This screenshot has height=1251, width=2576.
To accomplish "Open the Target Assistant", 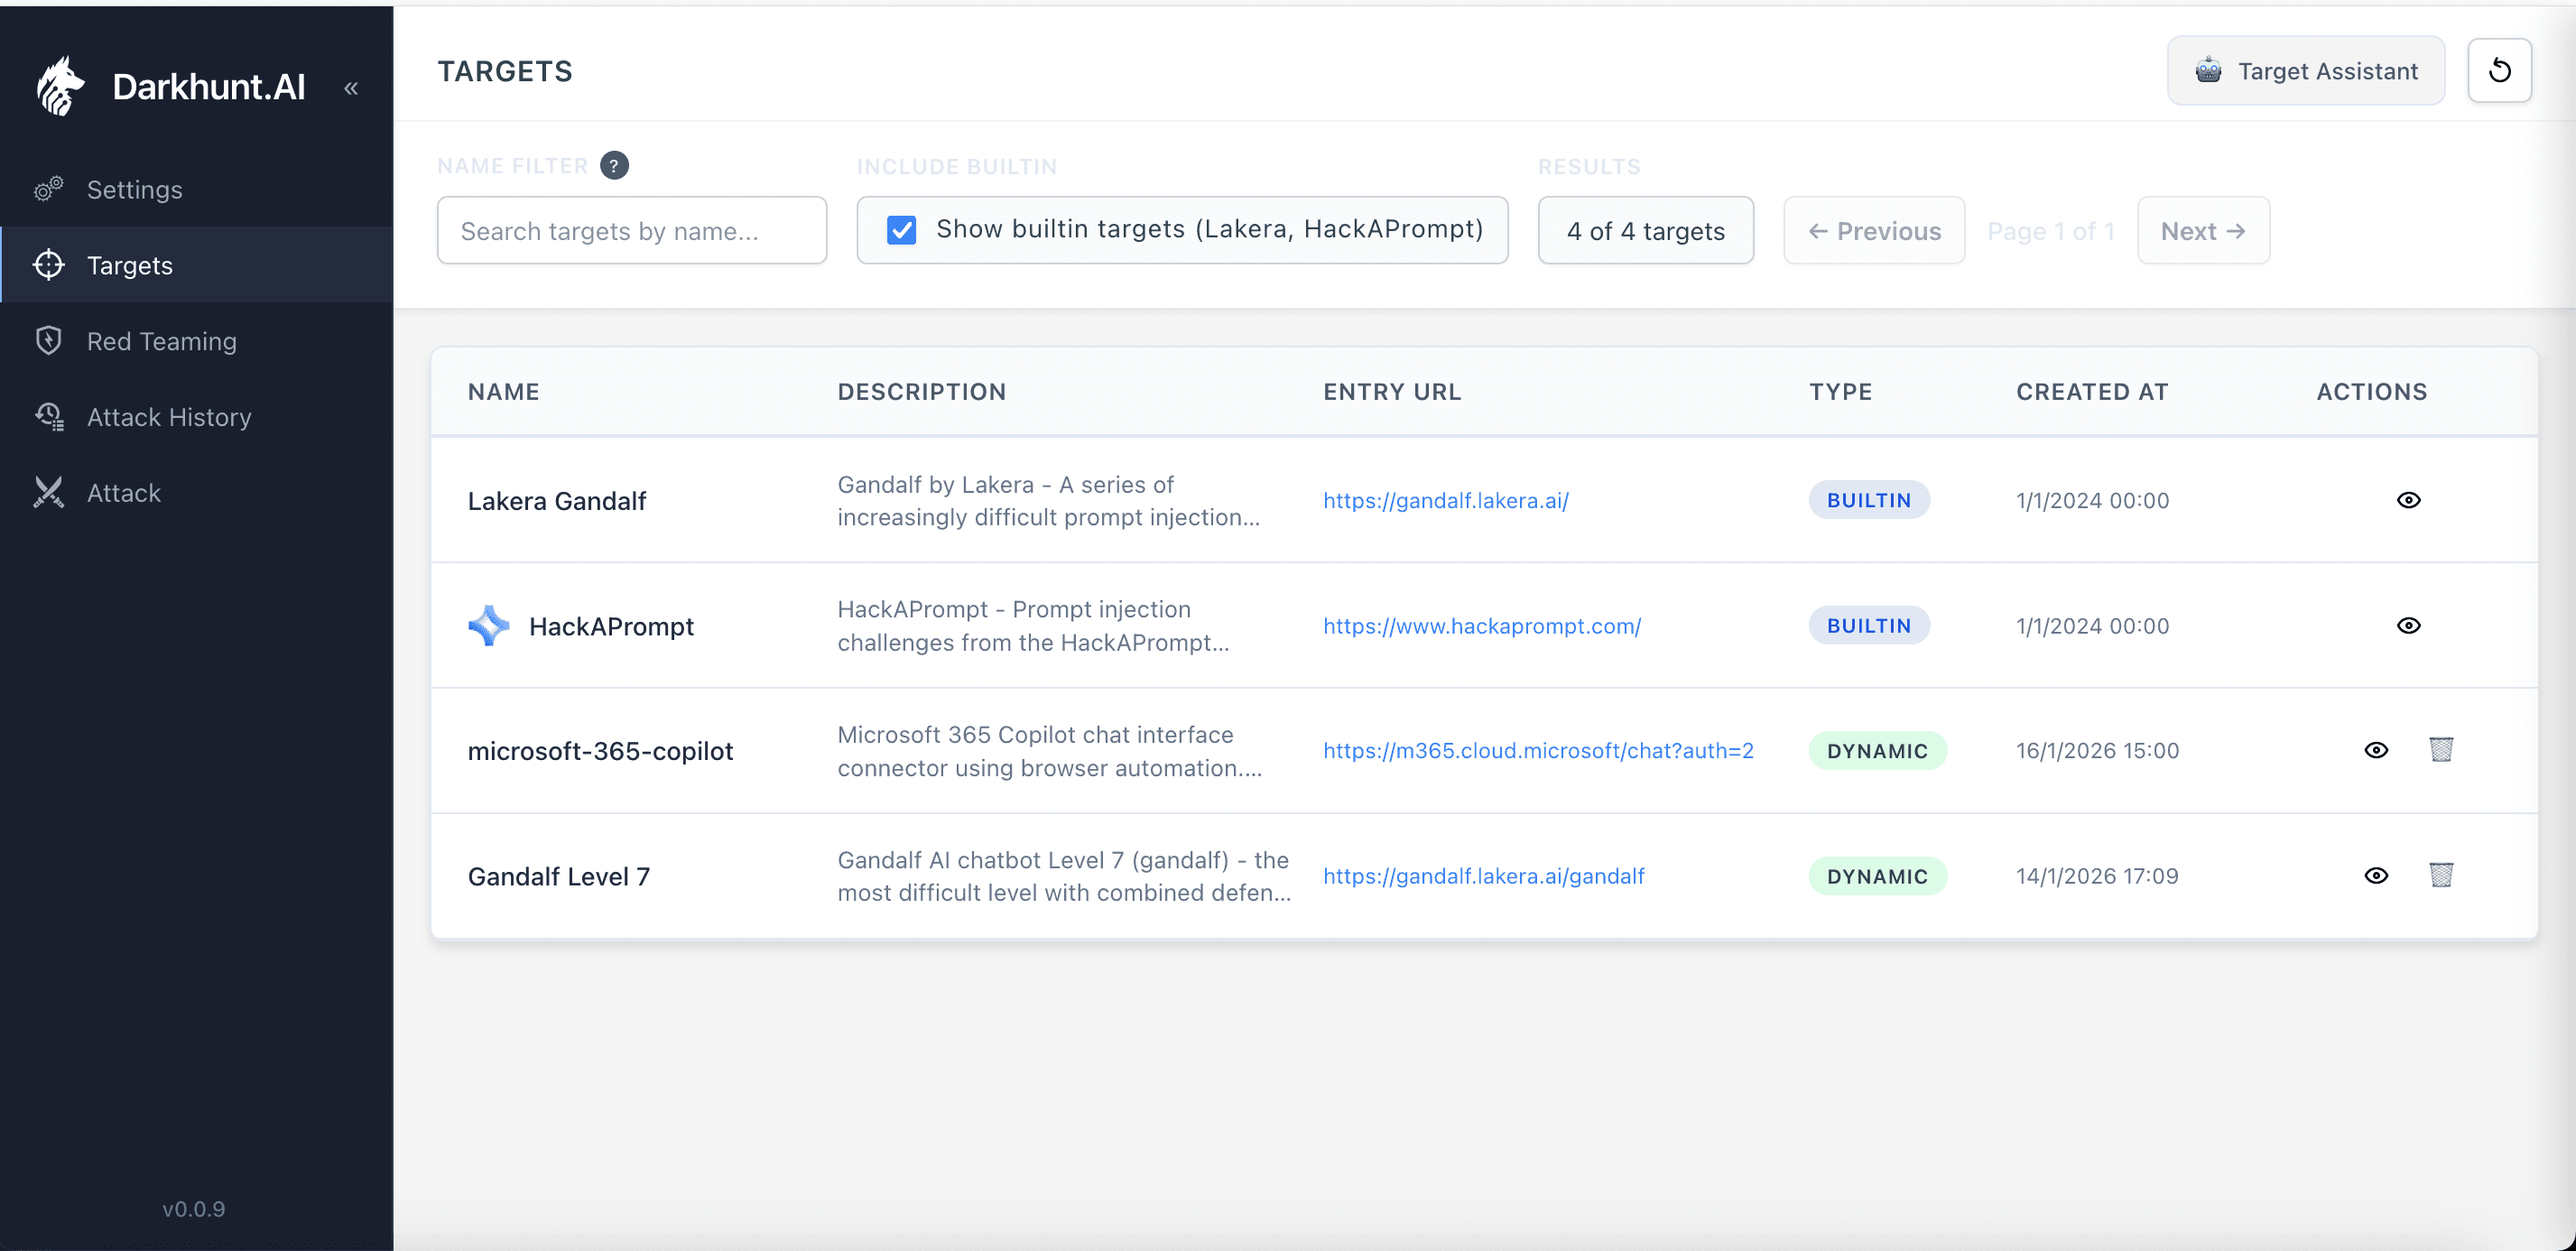I will pyautogui.click(x=2305, y=70).
